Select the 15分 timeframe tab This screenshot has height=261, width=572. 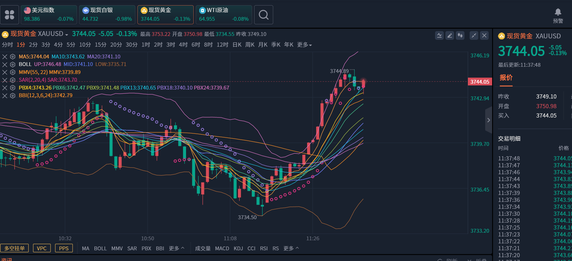tap(101, 45)
